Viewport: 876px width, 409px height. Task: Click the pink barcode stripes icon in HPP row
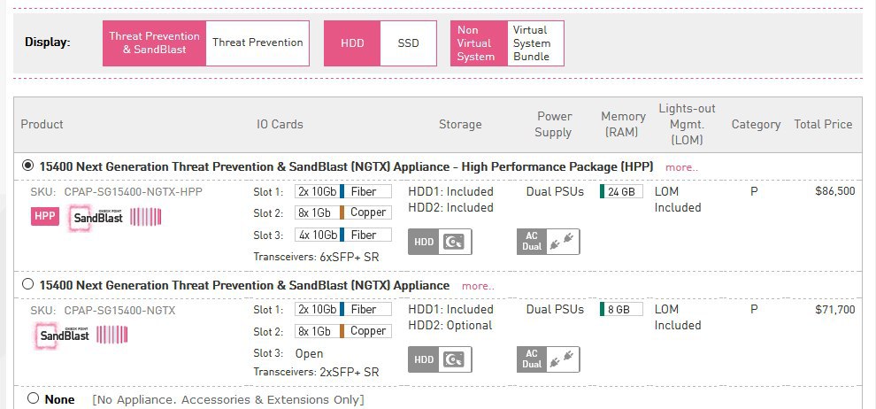pos(146,216)
